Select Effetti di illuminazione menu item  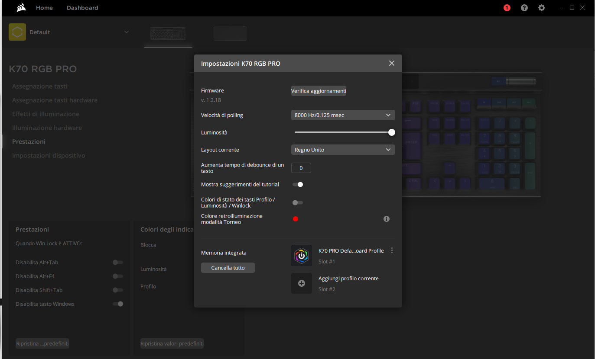pyautogui.click(x=46, y=114)
